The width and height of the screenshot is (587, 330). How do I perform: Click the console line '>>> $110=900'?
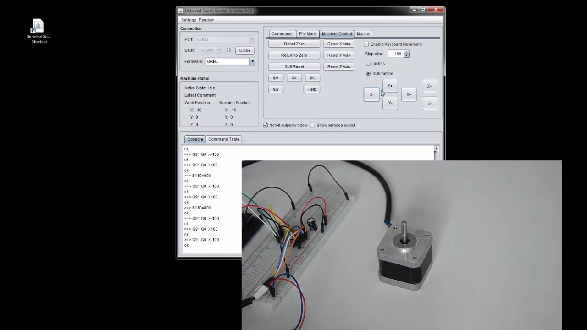coord(198,176)
